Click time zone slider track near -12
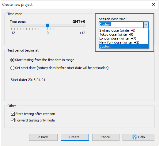159x146 pixels. click(11, 25)
